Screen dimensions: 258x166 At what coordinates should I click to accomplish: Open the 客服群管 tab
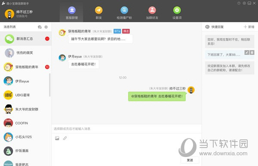tap(71, 13)
